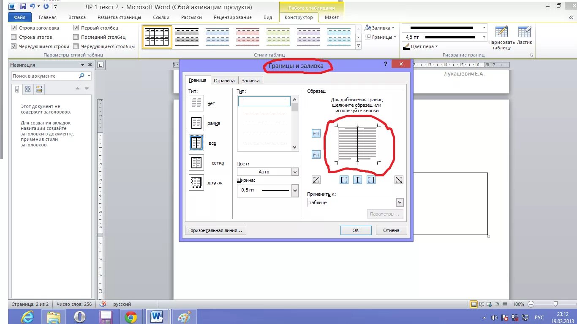This screenshot has width=577, height=324.
Task: Open the 'Макет' table tools tab
Action: click(332, 17)
